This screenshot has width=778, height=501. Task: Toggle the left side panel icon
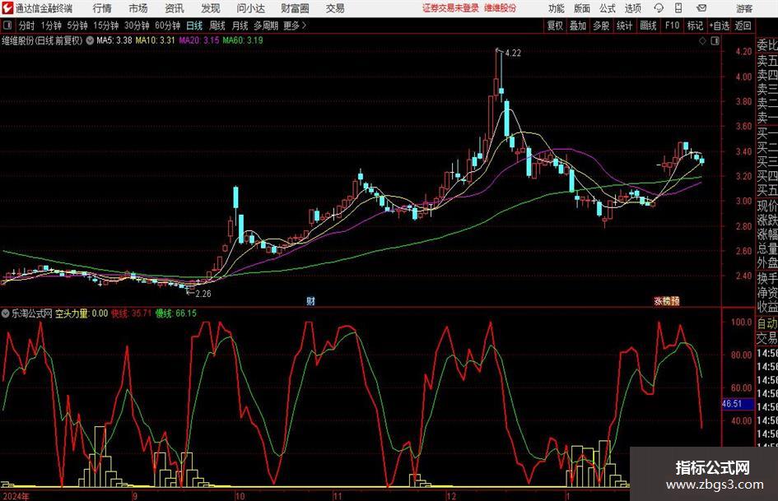(7, 26)
